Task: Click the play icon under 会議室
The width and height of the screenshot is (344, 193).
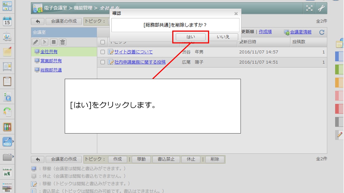Action: click(x=45, y=42)
